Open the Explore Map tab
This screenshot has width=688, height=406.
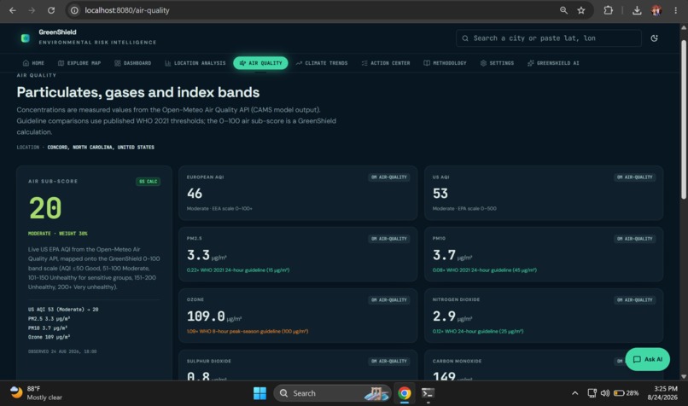point(79,63)
